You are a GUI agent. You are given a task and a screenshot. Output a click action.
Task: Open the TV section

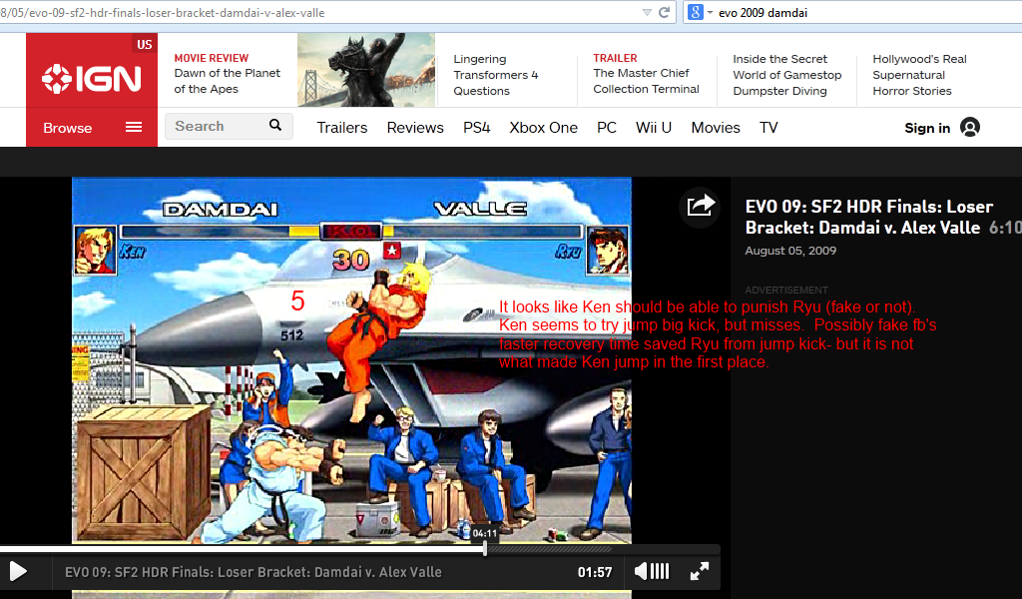(768, 128)
